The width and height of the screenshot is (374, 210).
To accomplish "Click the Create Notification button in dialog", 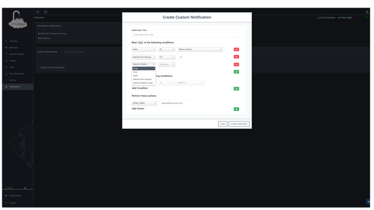I will (239, 124).
